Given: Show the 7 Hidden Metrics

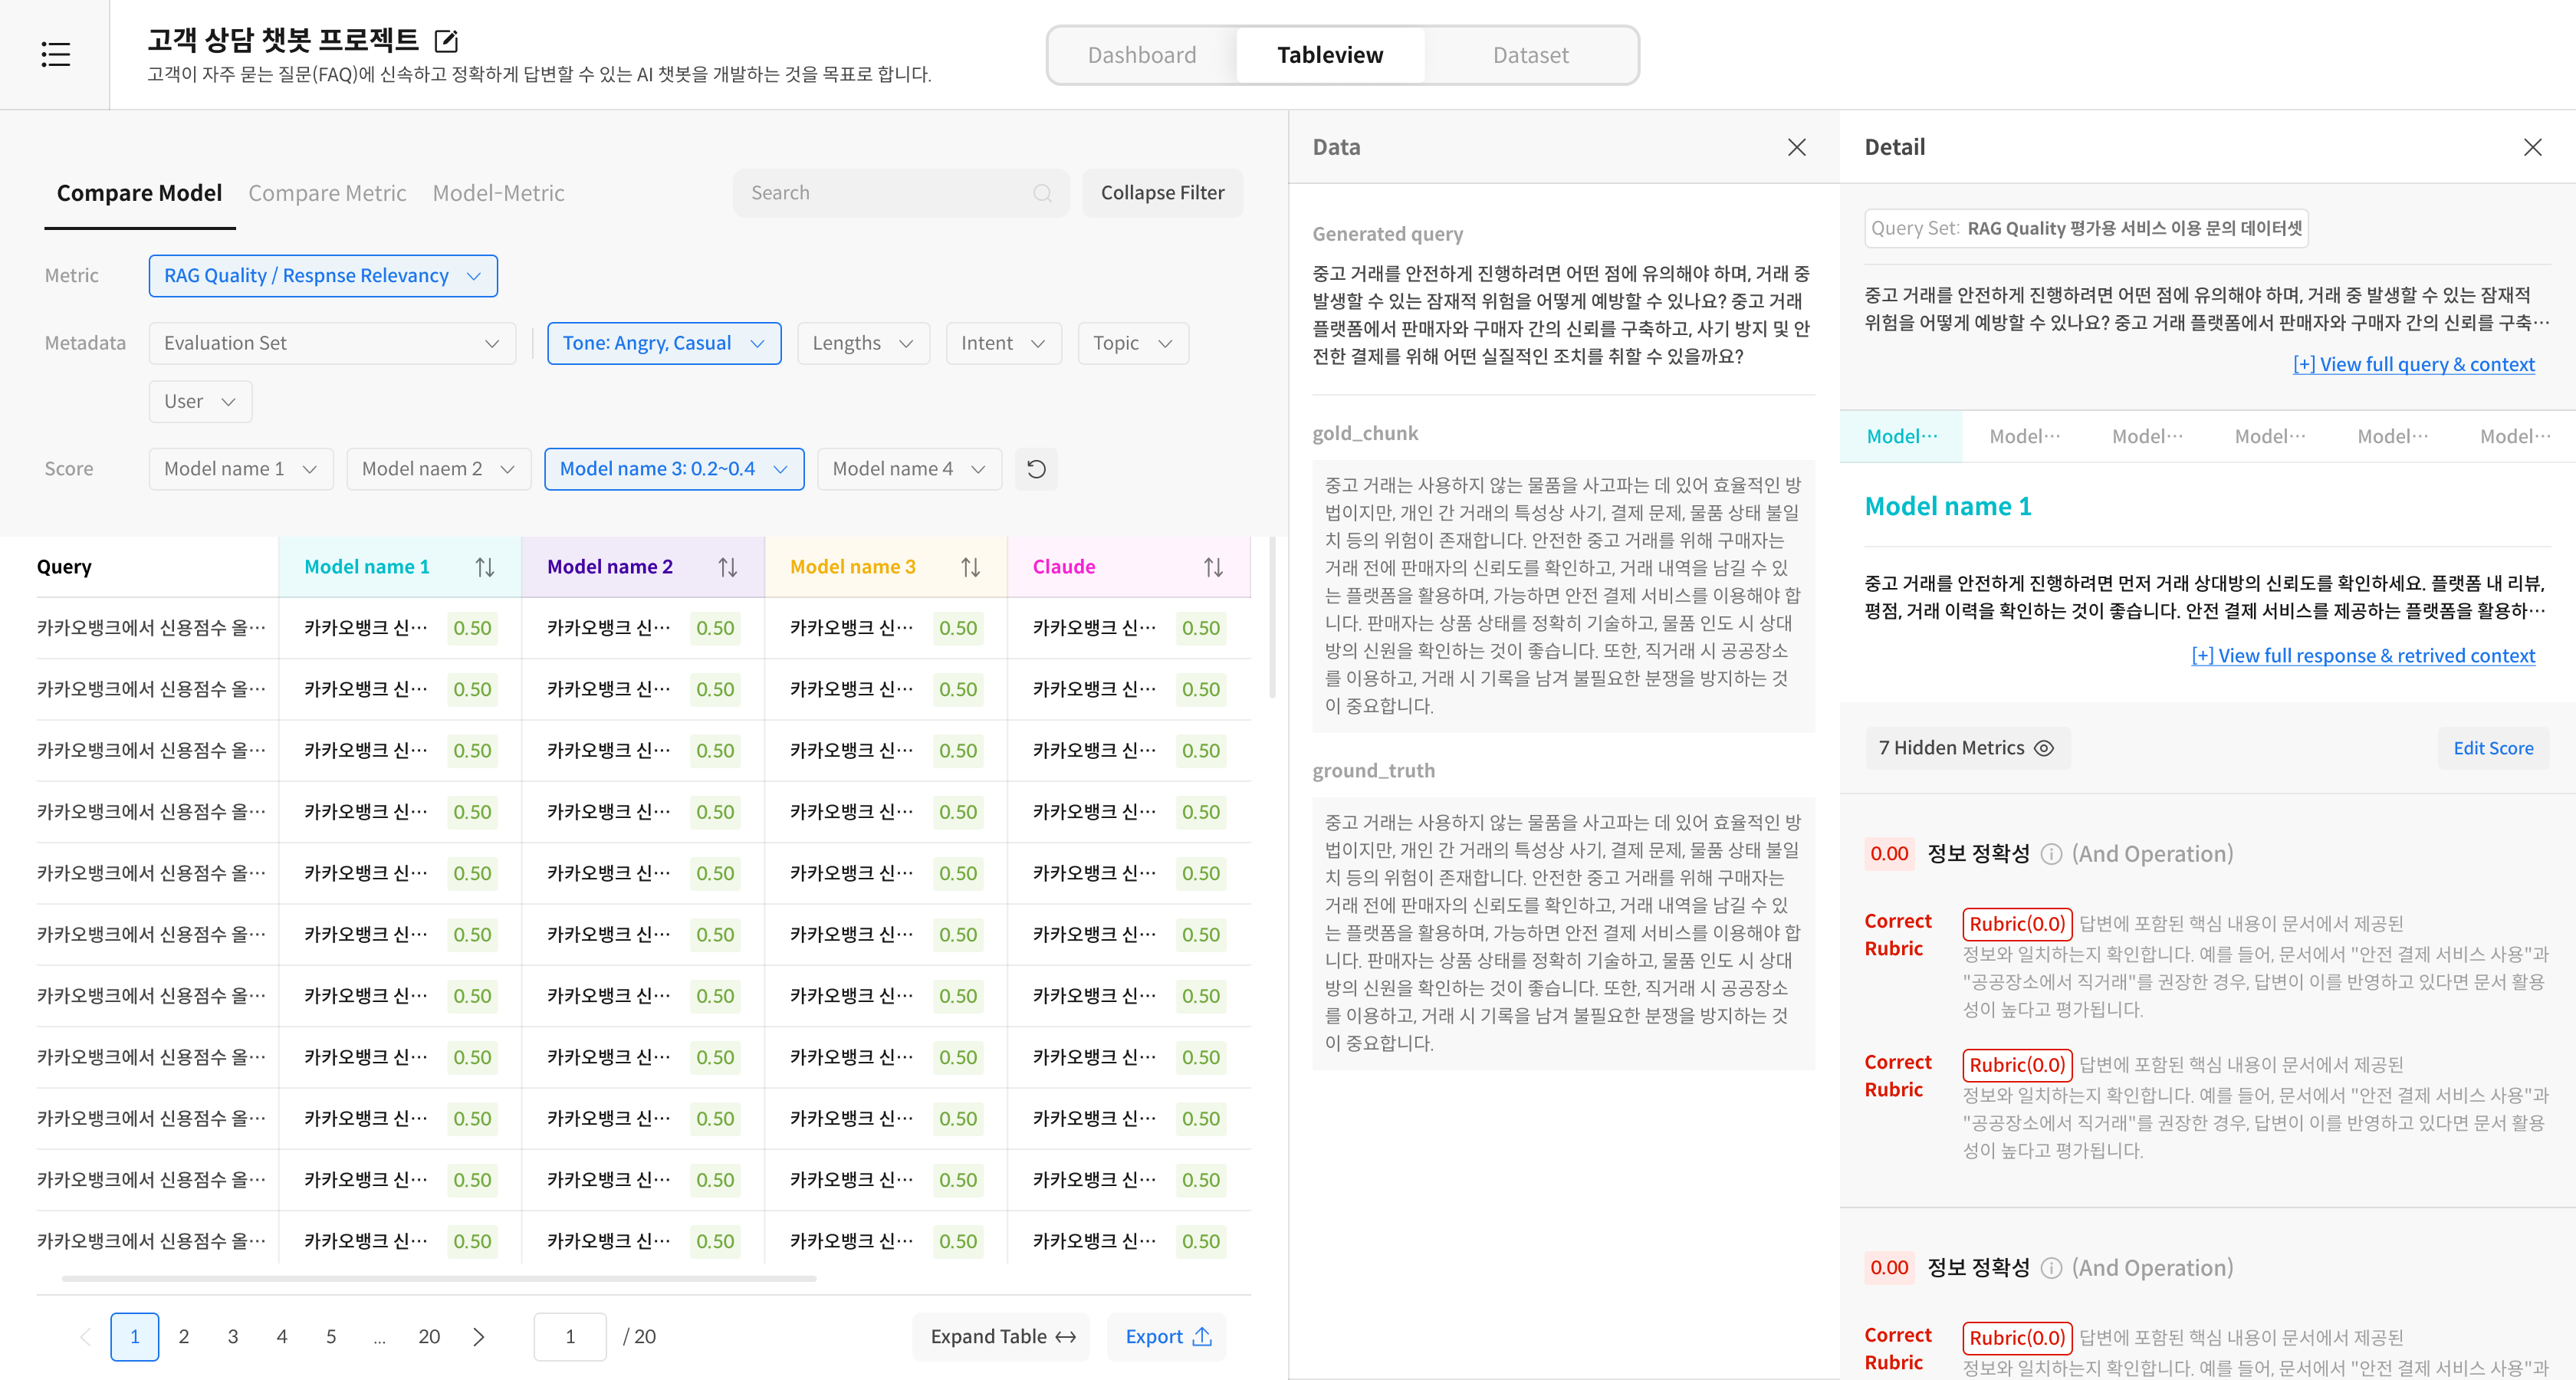Looking at the screenshot, I should (1966, 748).
